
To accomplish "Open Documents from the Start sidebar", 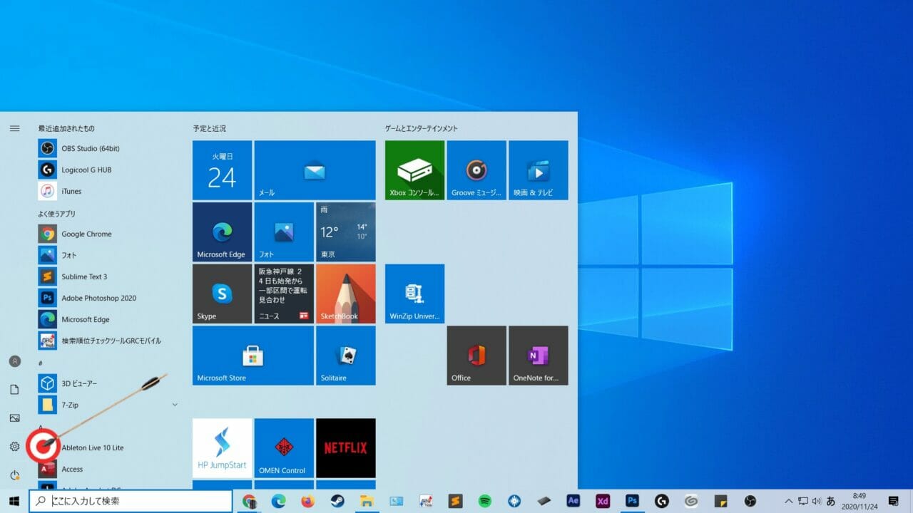I will tap(14, 389).
